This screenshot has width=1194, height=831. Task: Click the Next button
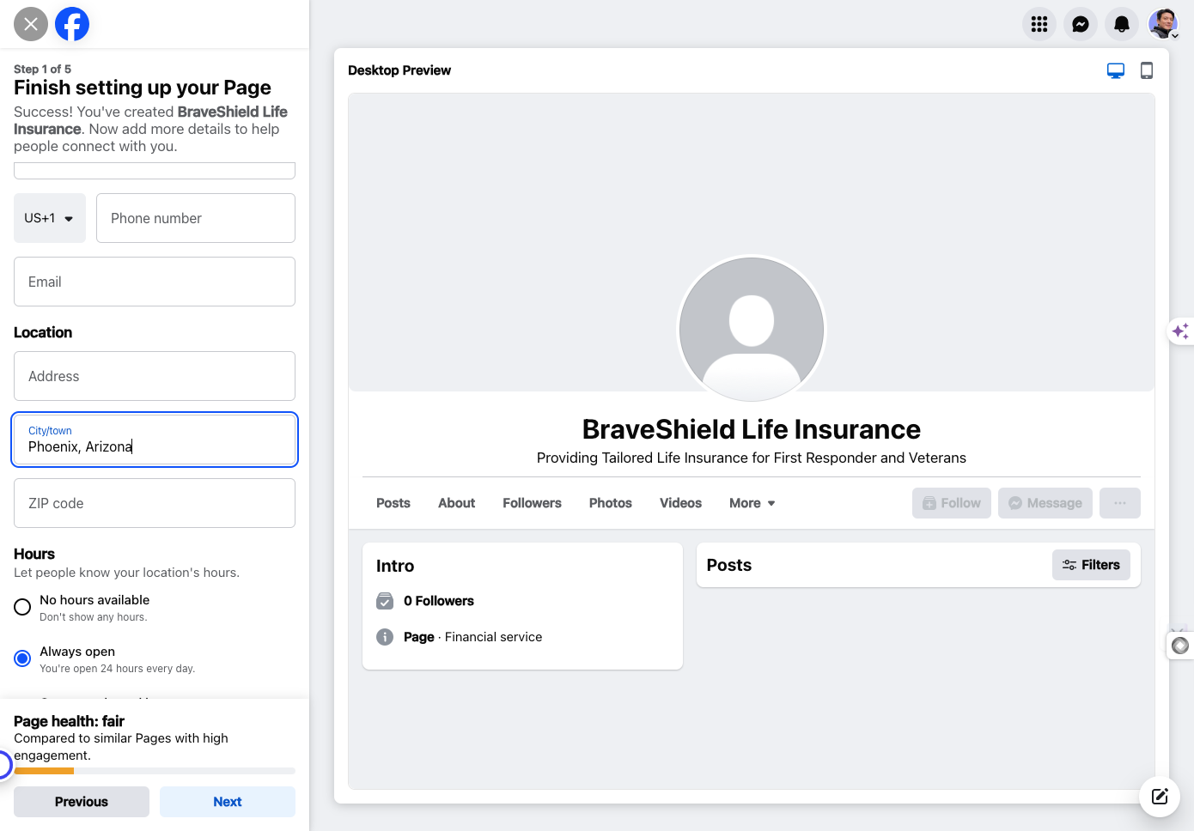[228, 802]
